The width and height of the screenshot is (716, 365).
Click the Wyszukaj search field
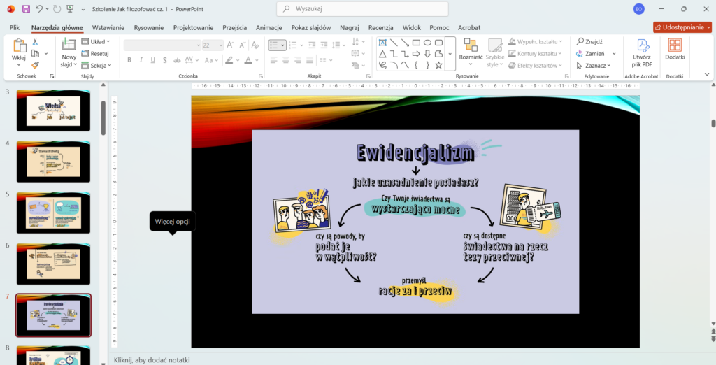(x=362, y=8)
